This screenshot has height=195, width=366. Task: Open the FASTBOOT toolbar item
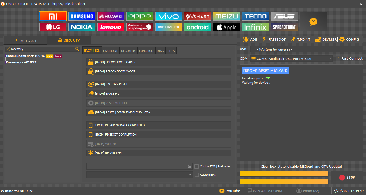point(274,39)
